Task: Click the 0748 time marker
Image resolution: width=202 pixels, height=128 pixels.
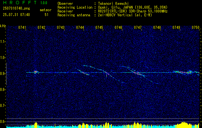Action: pos(157,28)
